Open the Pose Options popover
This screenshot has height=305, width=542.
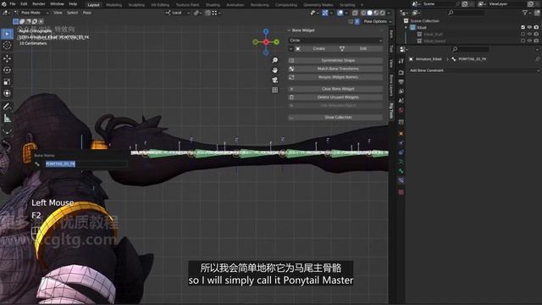coord(377,21)
